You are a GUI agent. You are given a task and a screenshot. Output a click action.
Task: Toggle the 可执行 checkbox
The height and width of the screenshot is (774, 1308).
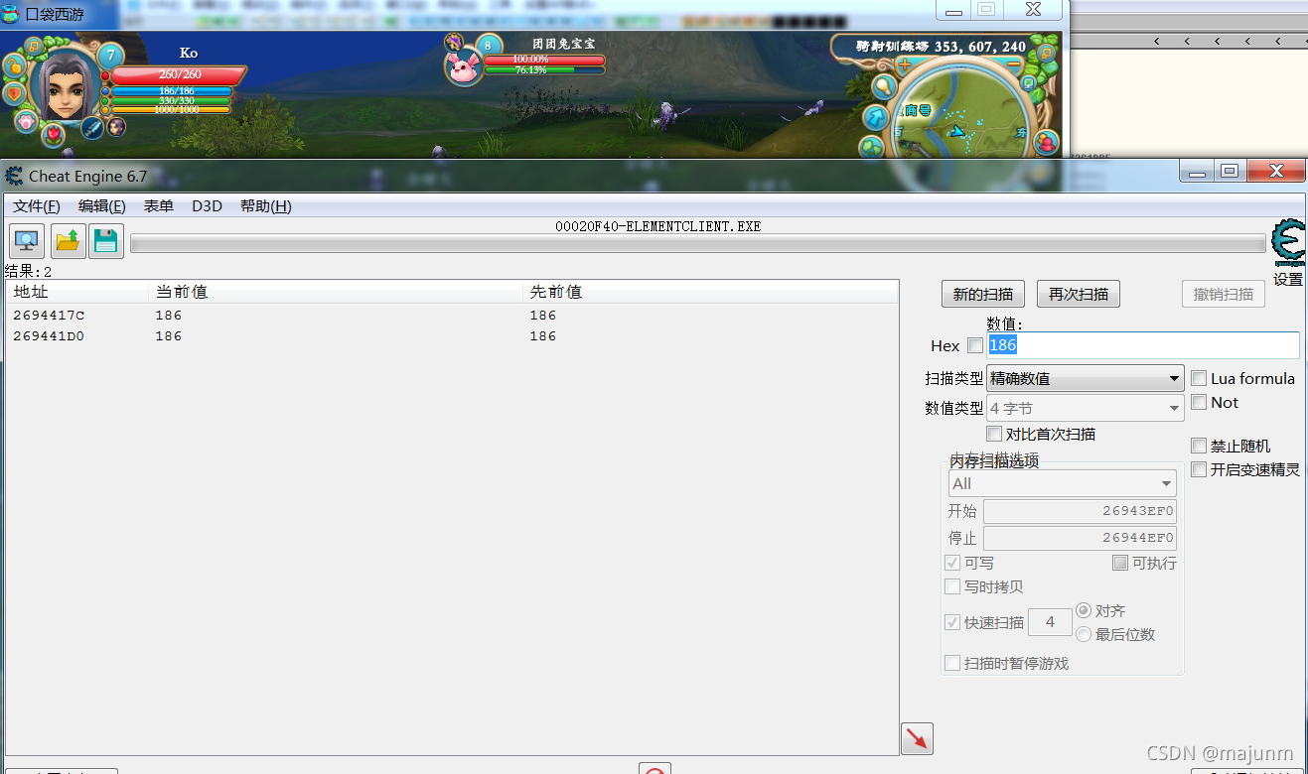1120,563
